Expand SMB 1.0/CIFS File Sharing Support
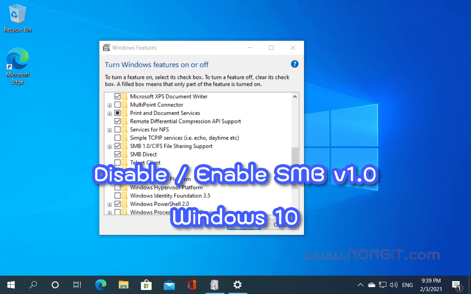The image size is (471, 294). pyautogui.click(x=110, y=147)
